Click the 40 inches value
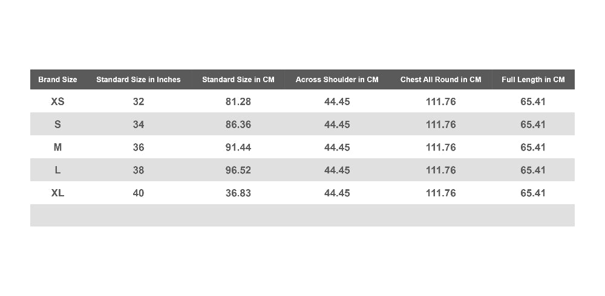 click(x=138, y=193)
